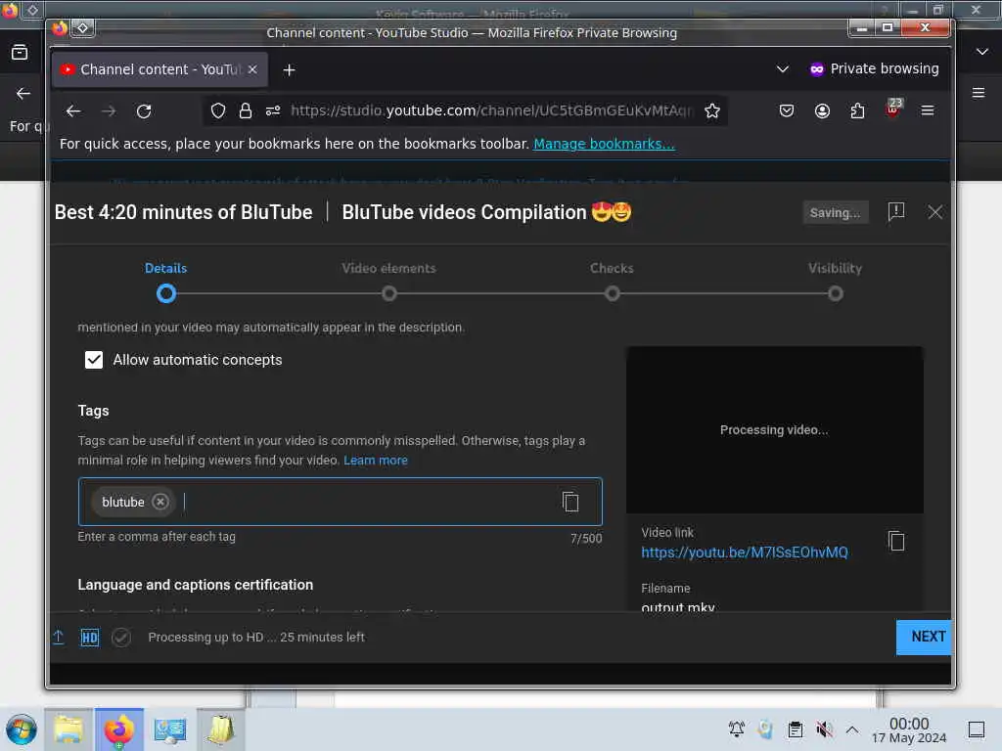Screen dimensions: 1002x751
Task: Click the upload status arrow icon
Action: point(58,637)
